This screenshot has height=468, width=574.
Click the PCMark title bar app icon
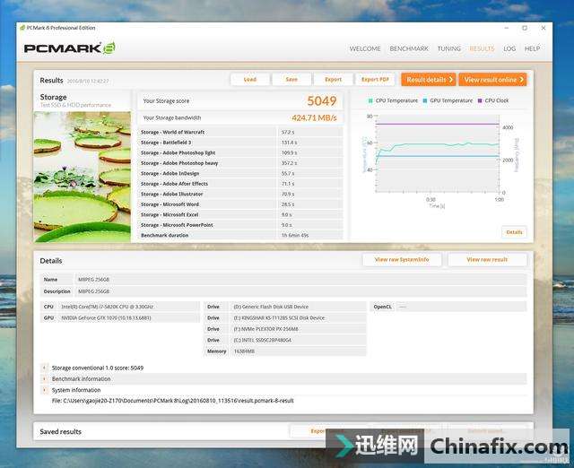pos(22,28)
